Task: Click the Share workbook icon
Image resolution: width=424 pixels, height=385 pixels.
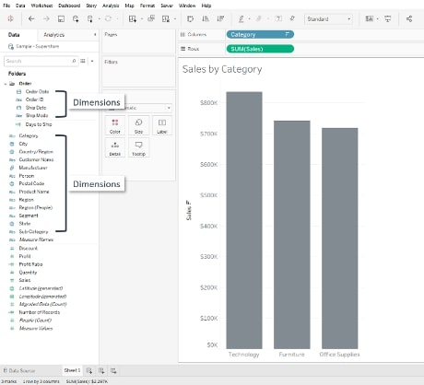Action: tap(409, 19)
